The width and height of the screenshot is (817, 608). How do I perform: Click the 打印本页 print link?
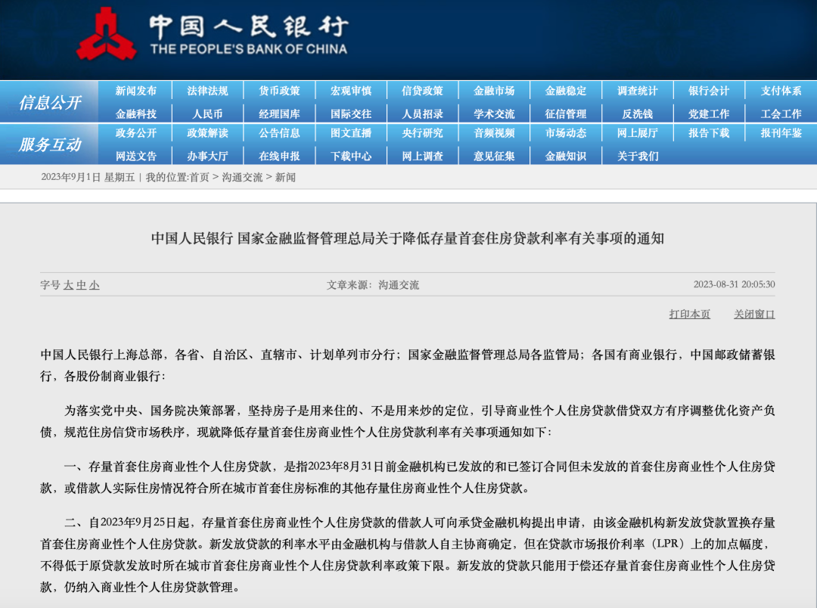tap(689, 314)
